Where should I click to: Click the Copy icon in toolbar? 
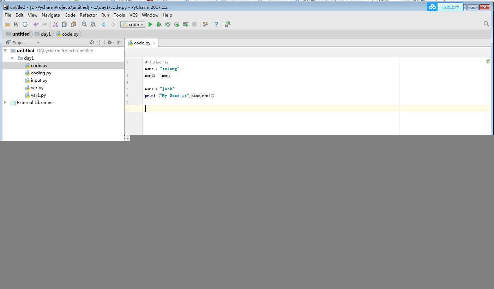[65, 24]
